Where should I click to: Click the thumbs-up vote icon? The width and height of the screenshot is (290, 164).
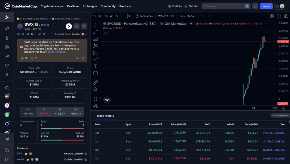(22, 58)
